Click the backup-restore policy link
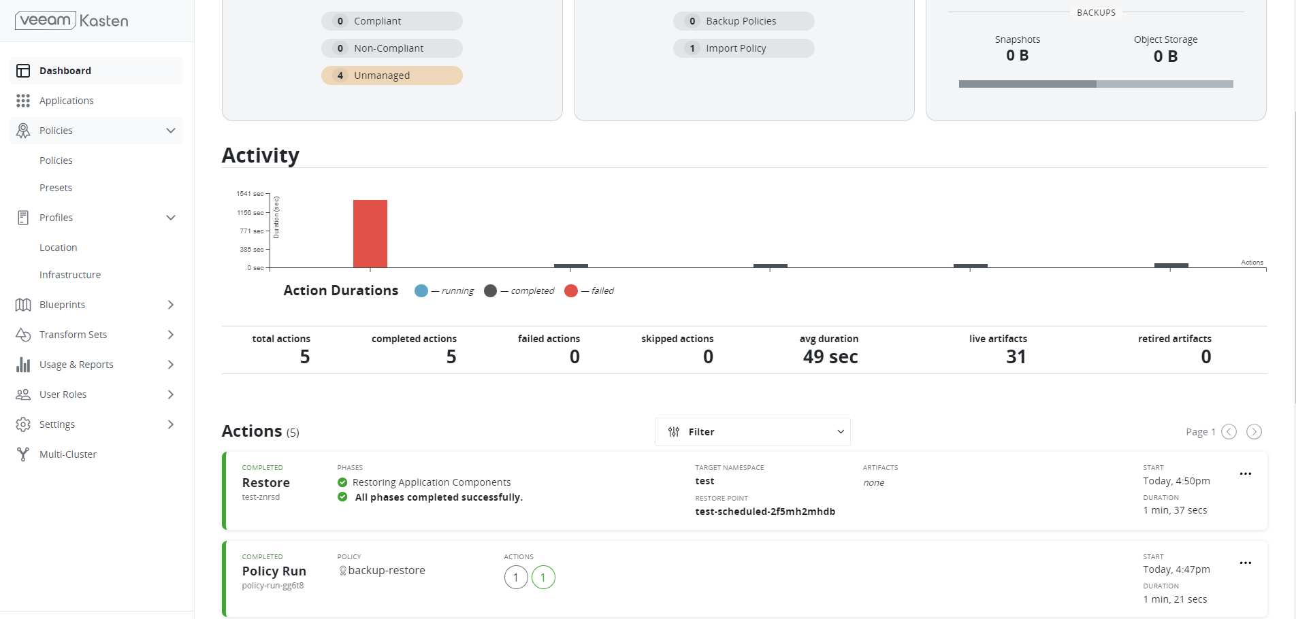 (386, 571)
